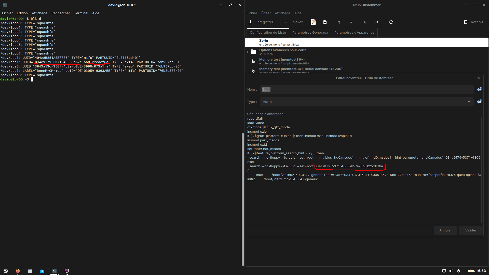Click the Enregistrer toolbar button
The height and width of the screenshot is (275, 489).
click(261, 22)
